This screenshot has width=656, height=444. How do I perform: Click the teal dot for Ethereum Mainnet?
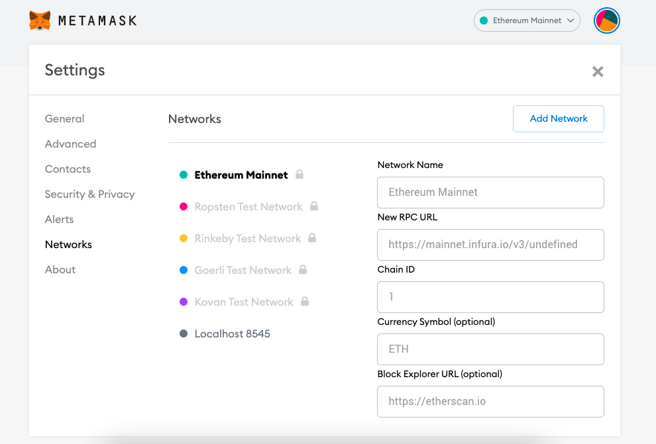click(184, 175)
